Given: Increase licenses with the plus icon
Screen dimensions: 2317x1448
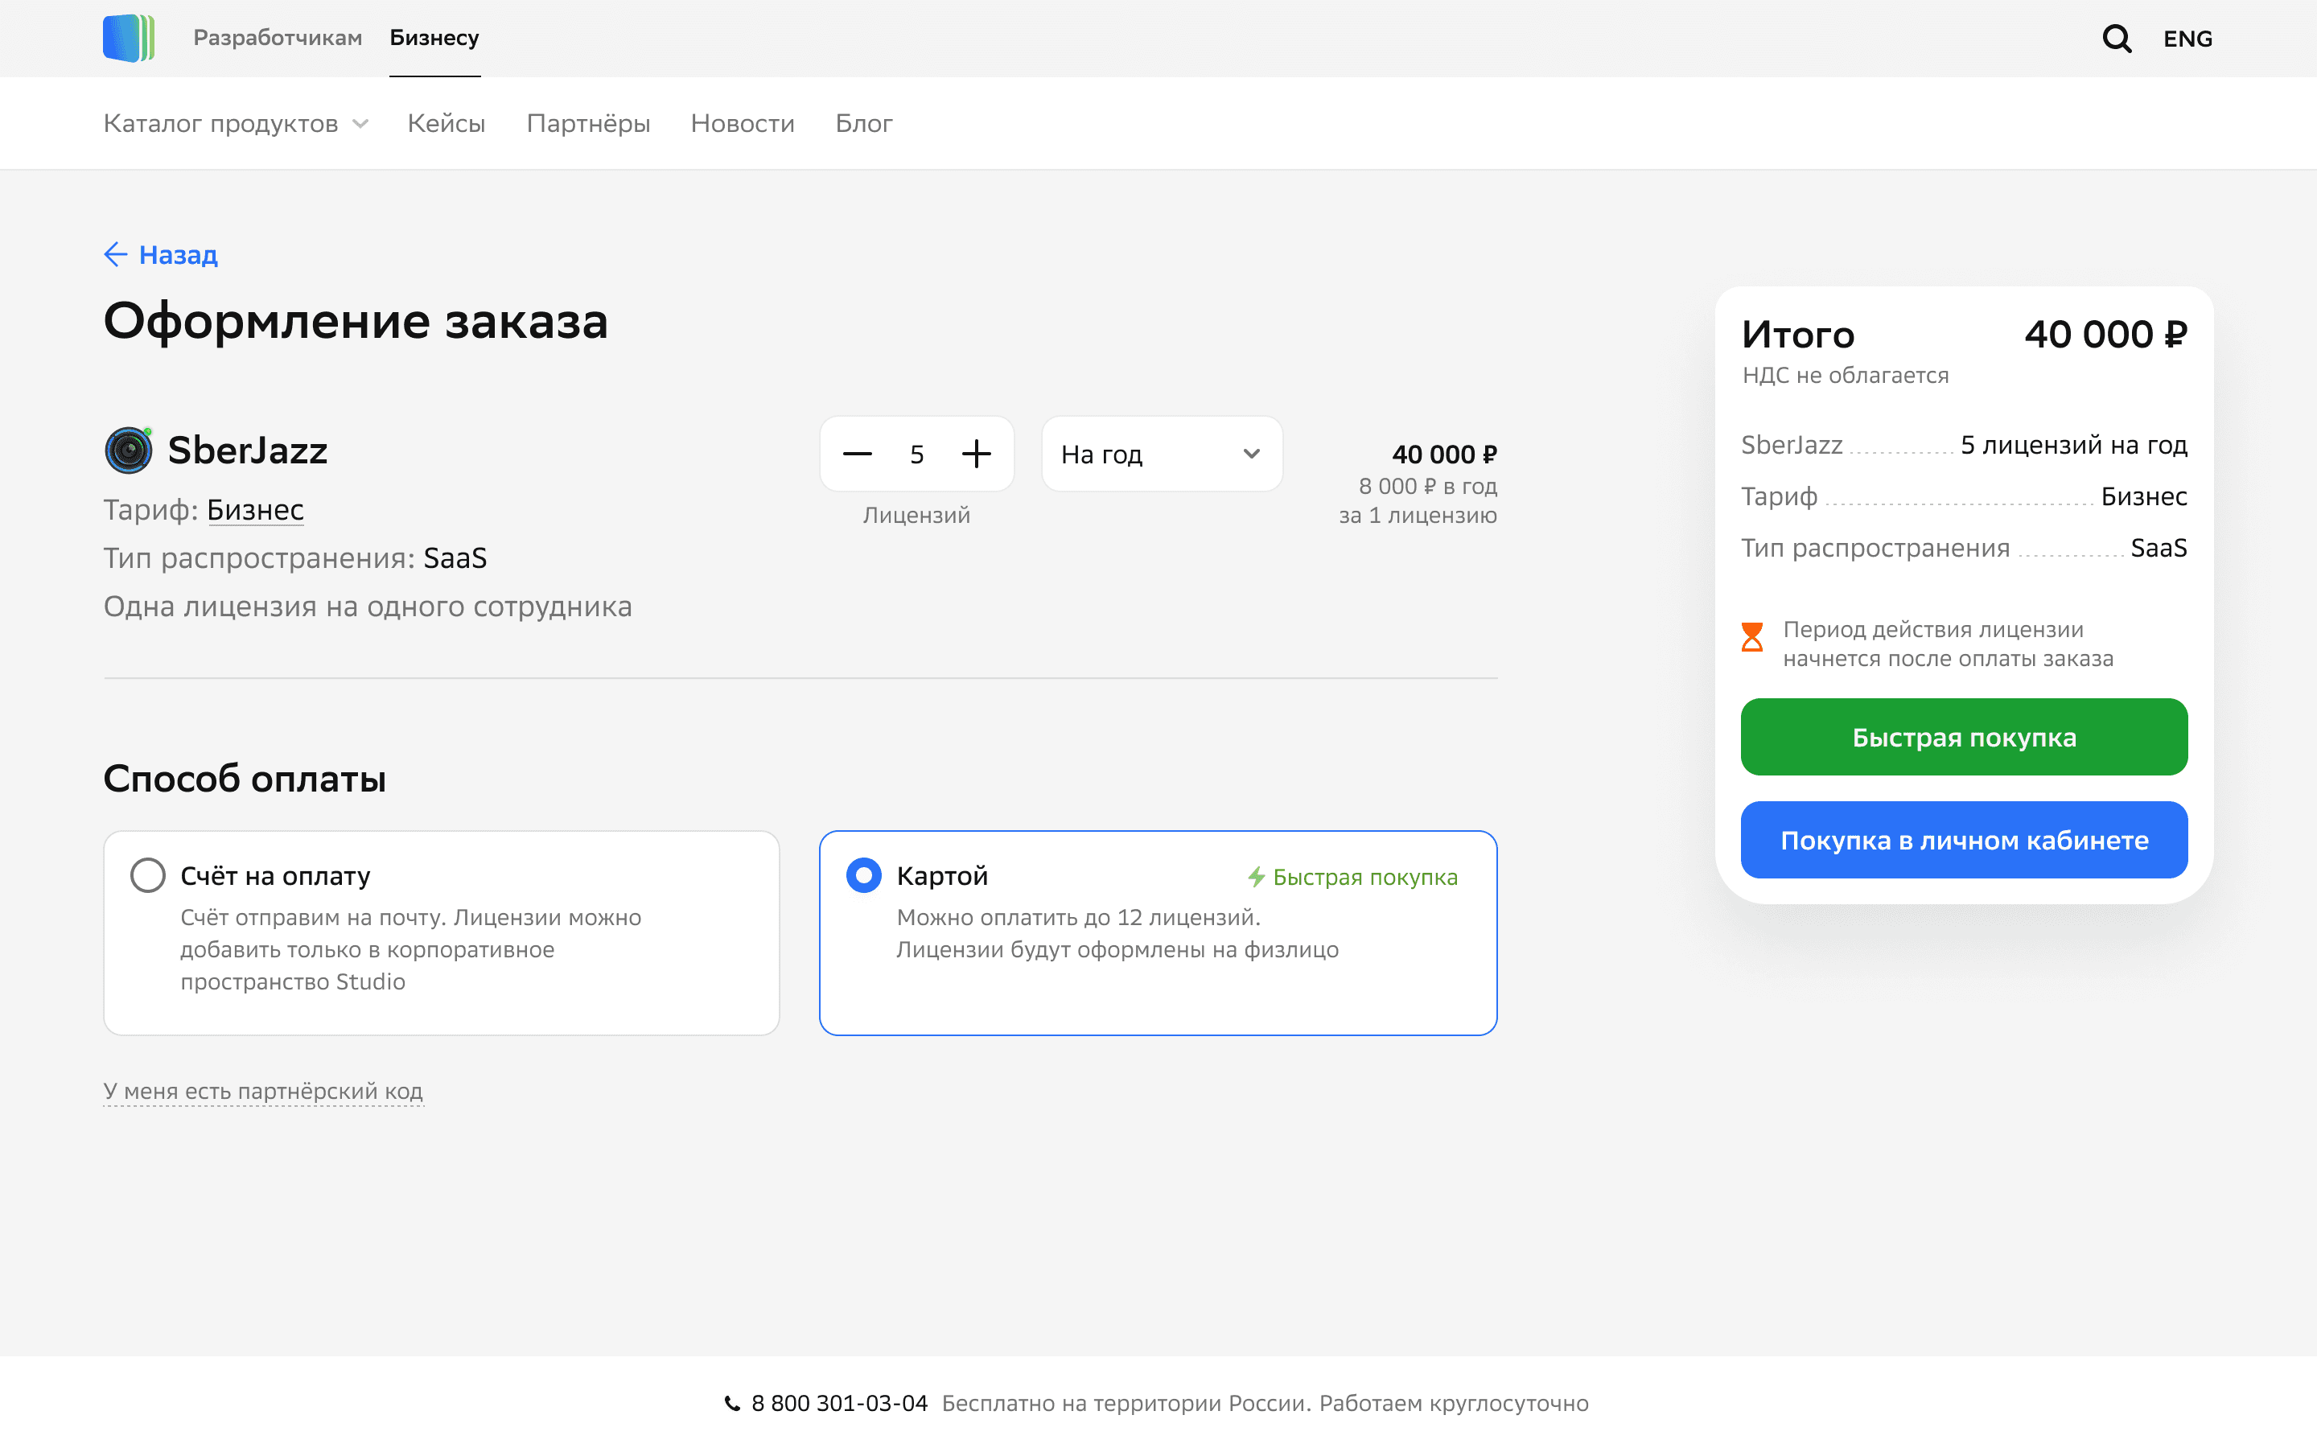Looking at the screenshot, I should 976,454.
